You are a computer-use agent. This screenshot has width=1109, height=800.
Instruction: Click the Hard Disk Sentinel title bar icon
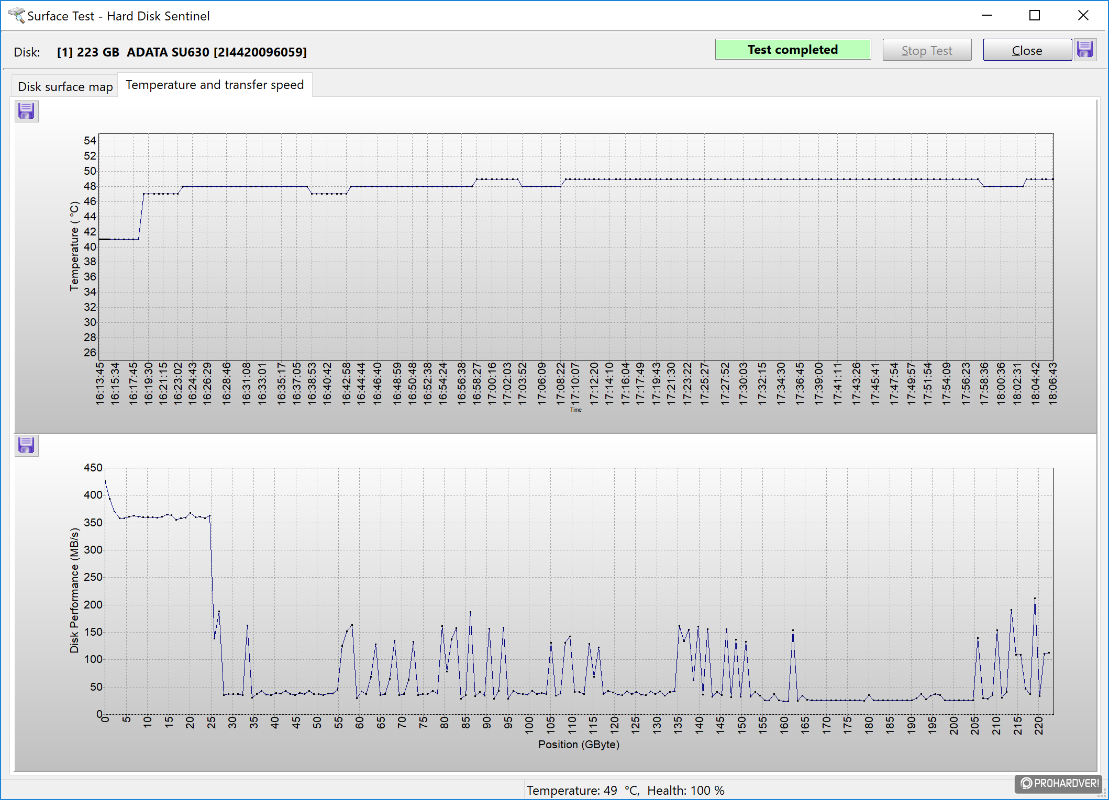(x=16, y=16)
